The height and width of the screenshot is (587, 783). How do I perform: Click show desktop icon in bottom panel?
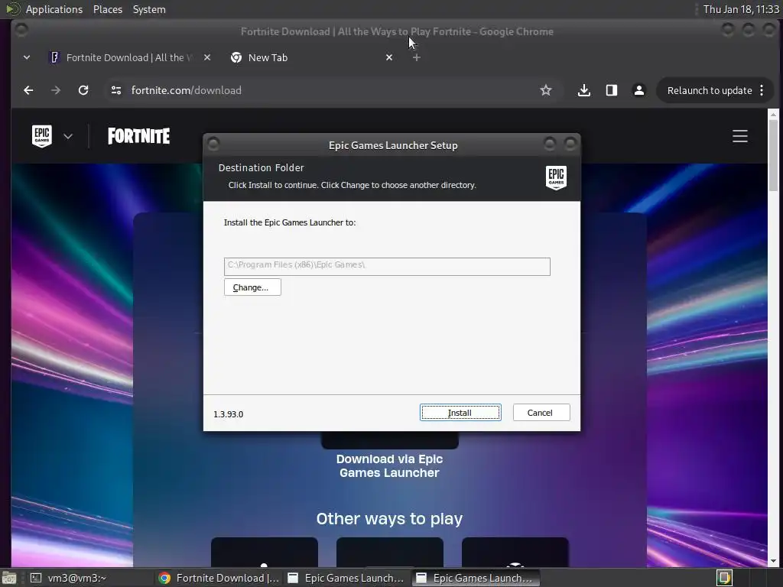tap(9, 579)
